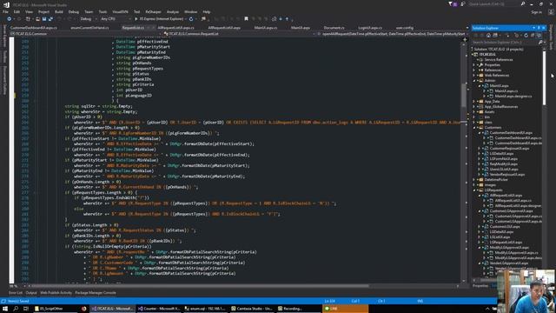This screenshot has height=313, width=556.
Task: Open the Solution Explorer window options arrow
Action: point(533,28)
